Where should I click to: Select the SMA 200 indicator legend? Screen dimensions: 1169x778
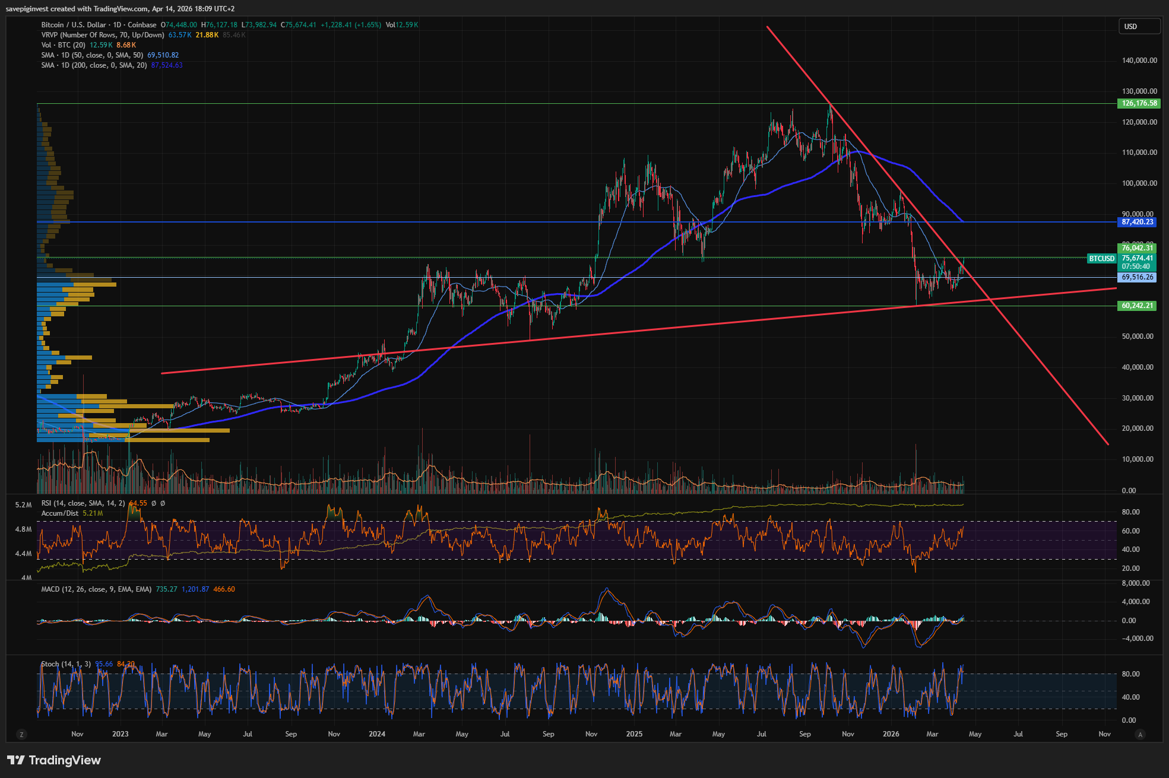click(x=94, y=65)
